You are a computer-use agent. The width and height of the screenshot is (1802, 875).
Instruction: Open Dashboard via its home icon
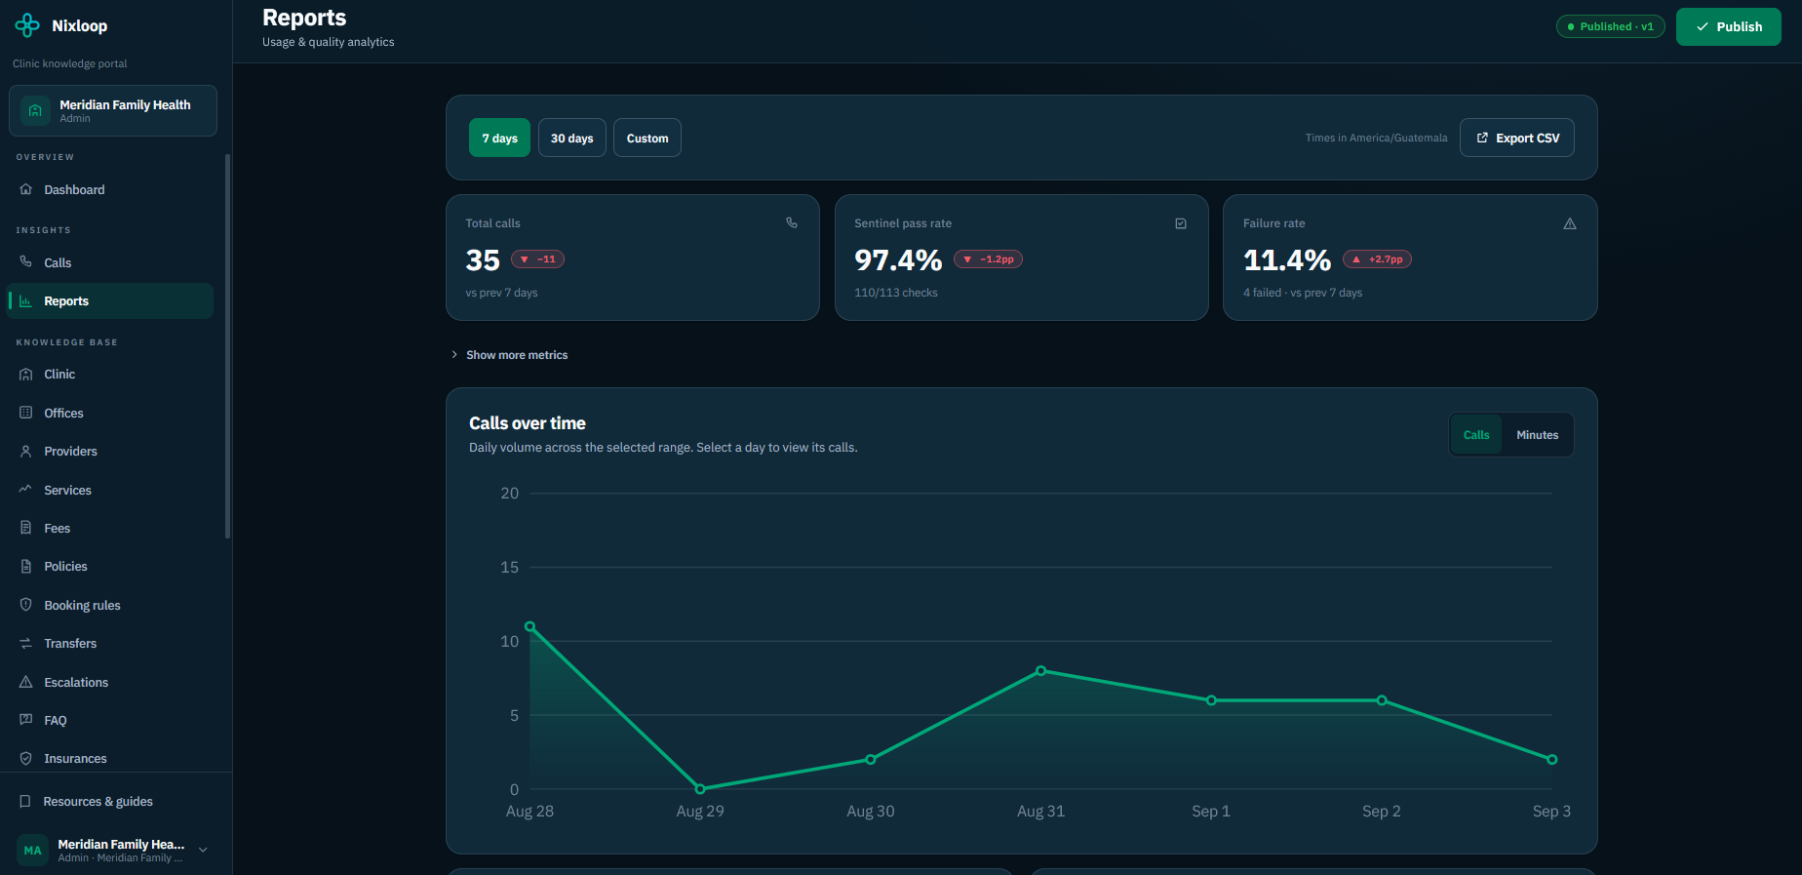(26, 189)
